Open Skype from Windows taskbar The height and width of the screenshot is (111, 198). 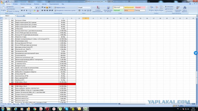tap(67, 109)
